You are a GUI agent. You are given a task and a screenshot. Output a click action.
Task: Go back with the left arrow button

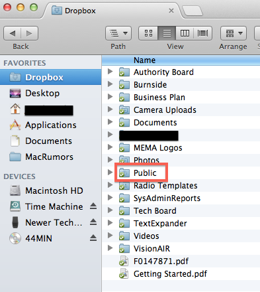click(13, 33)
